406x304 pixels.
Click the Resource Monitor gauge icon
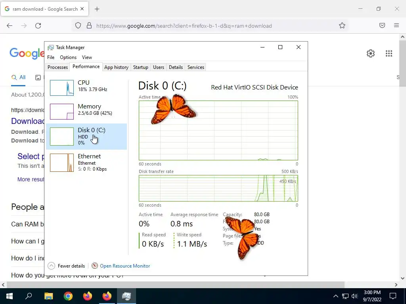click(94, 266)
